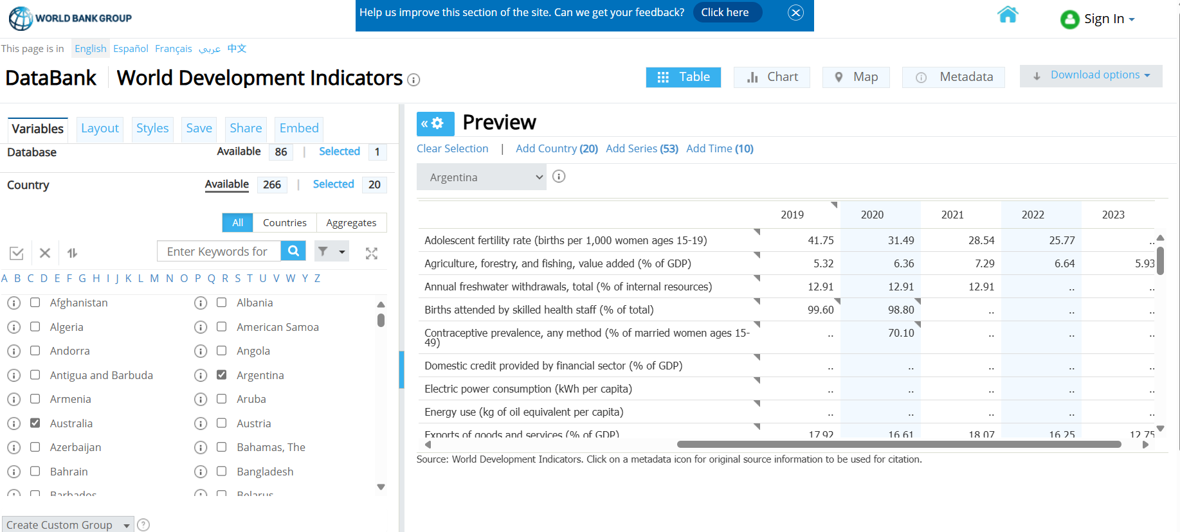Open the Save tab
This screenshot has height=532, width=1180.
(x=199, y=129)
